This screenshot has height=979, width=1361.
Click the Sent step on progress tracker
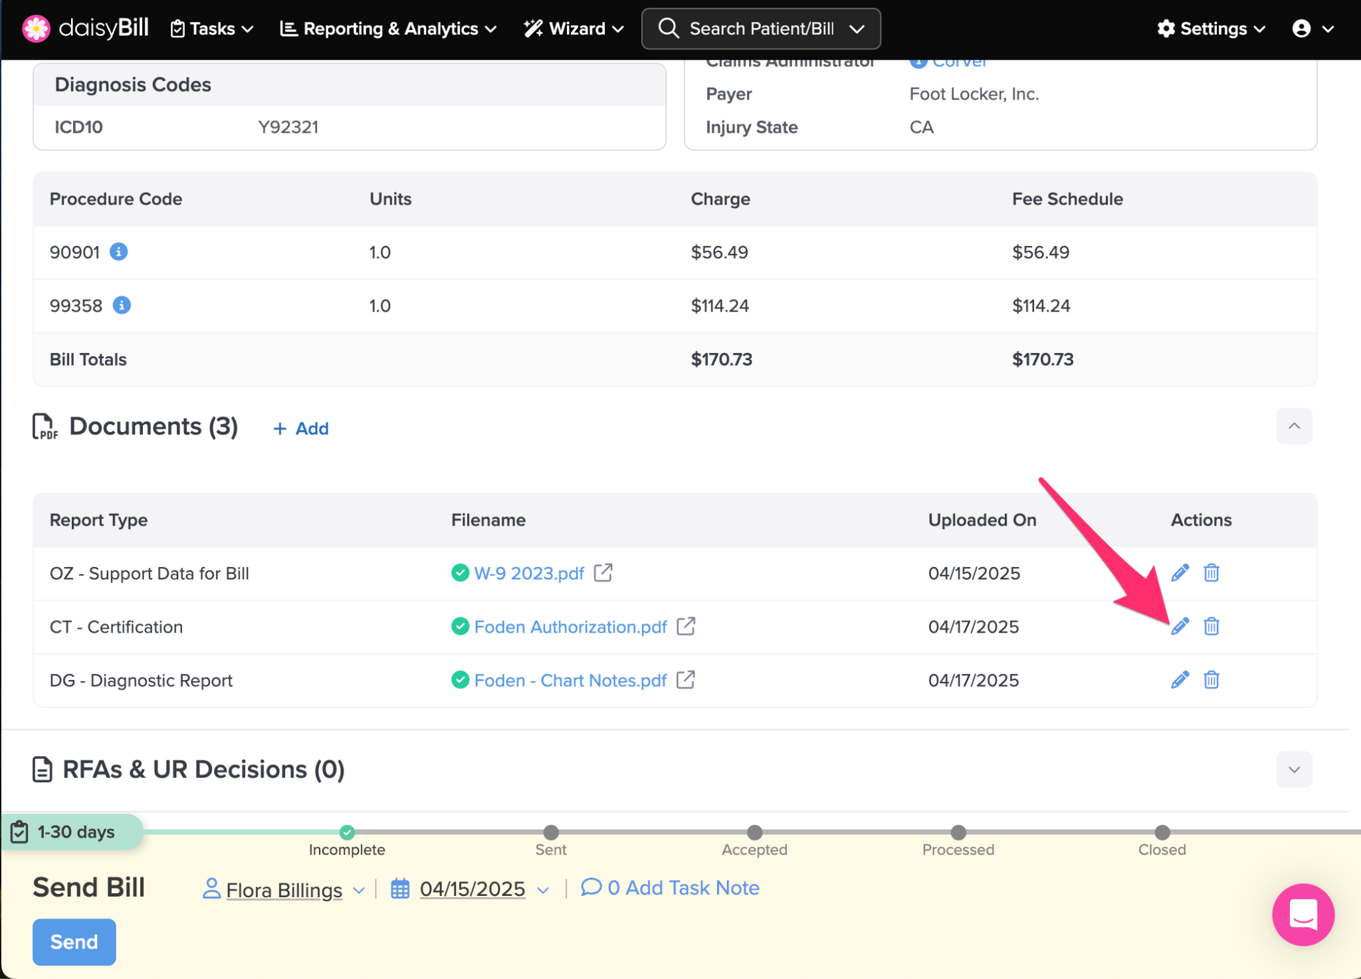(x=551, y=833)
